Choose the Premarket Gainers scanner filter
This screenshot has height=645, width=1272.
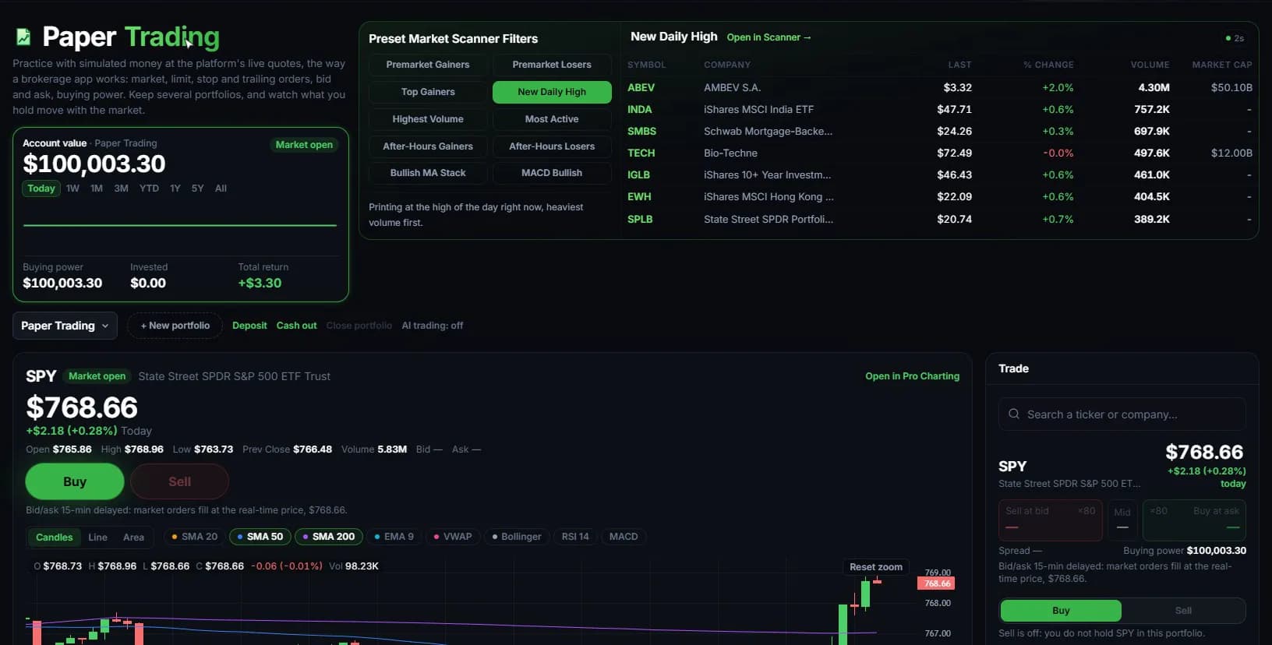tap(428, 65)
